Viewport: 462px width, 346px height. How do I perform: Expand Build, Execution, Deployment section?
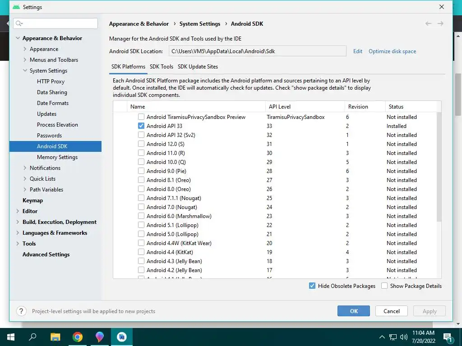pos(18,222)
